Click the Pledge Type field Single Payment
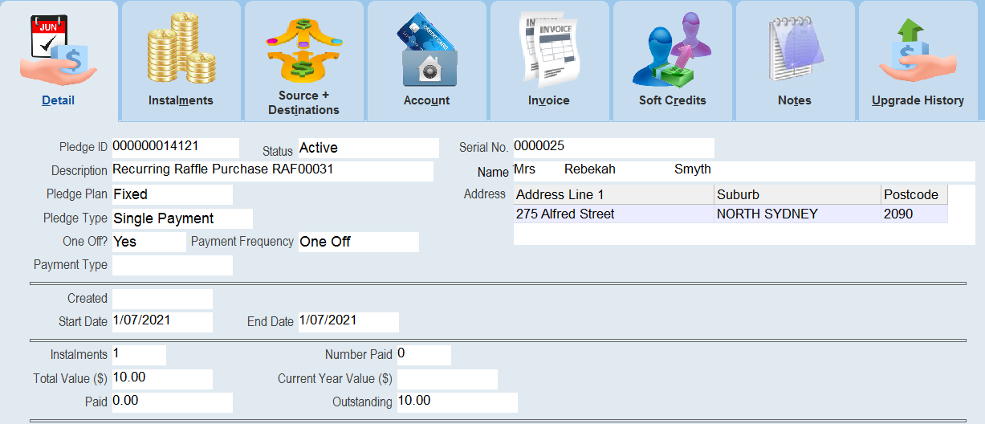Image resolution: width=985 pixels, height=424 pixels. coord(182,218)
